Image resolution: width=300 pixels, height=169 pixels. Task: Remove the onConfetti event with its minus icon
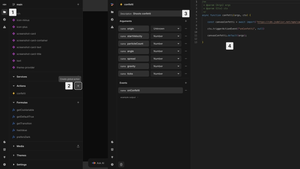click(x=186, y=91)
